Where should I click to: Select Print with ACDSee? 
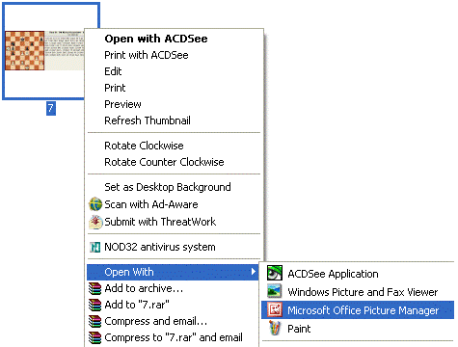pyautogui.click(x=174, y=55)
